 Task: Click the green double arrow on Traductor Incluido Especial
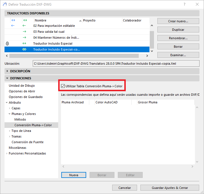click(x=24, y=43)
